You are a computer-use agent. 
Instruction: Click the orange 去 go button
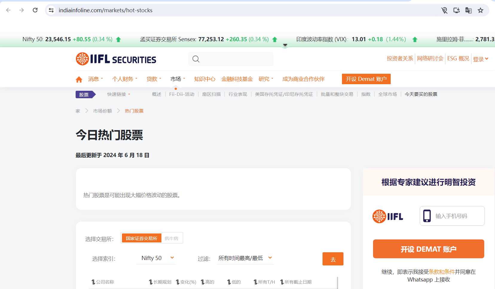click(333, 259)
